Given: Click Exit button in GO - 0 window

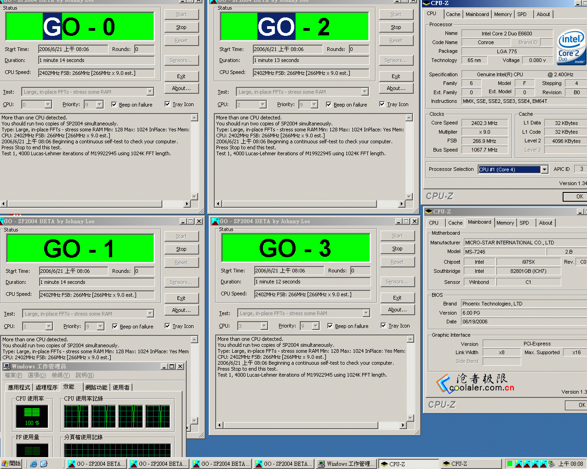Looking at the screenshot, I should [181, 76].
